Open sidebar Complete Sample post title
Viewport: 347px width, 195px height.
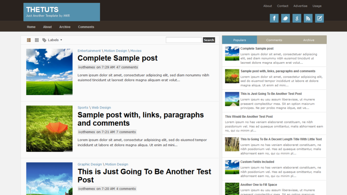257,48
